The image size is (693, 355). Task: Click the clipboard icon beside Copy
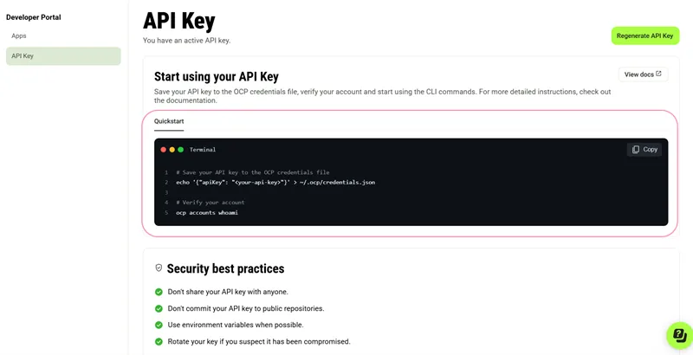pos(636,149)
